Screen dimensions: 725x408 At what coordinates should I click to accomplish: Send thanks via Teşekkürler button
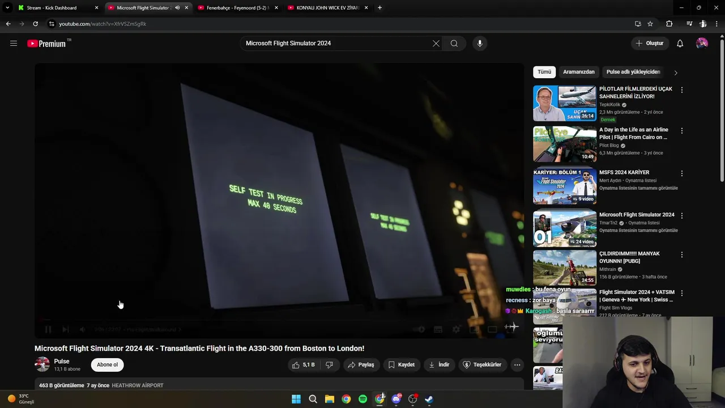coord(482,365)
